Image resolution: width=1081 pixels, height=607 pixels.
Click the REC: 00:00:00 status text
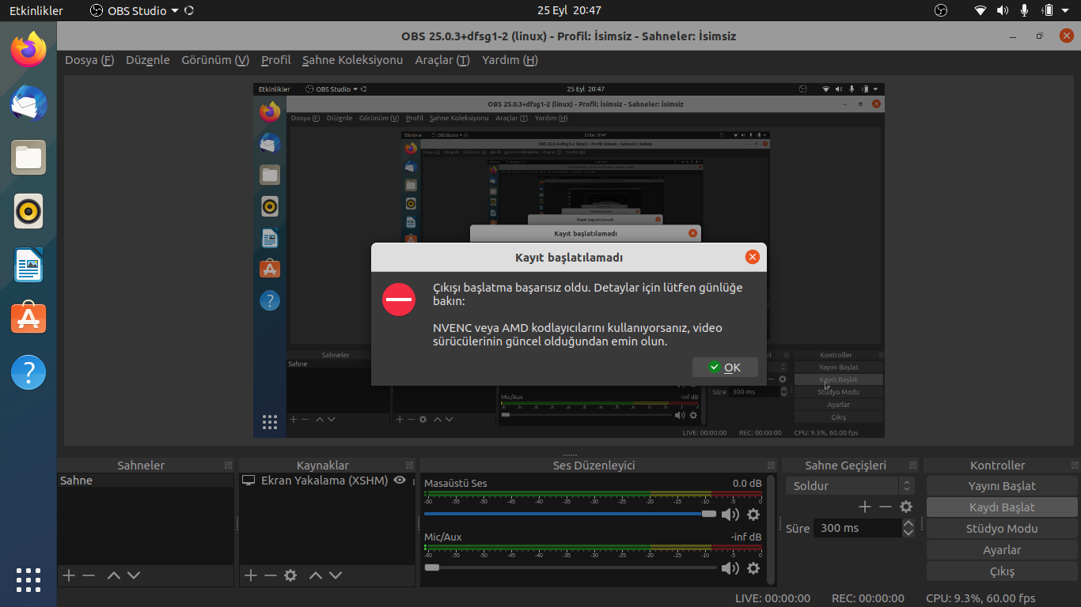[x=867, y=598]
